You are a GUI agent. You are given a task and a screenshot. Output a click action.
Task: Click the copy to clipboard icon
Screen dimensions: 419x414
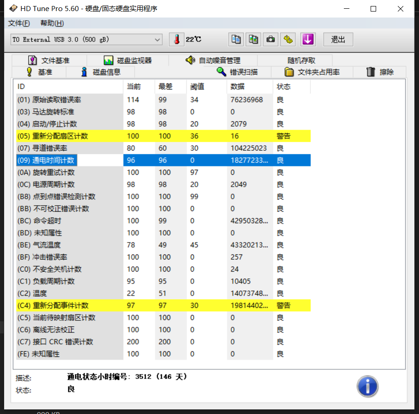[x=236, y=40]
